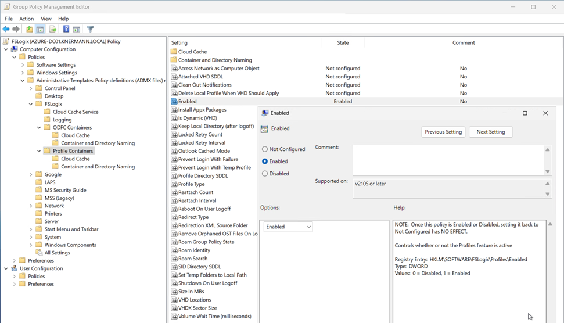The height and width of the screenshot is (323, 564).
Task: Collapse the ODFC Containers node
Action: (39, 127)
